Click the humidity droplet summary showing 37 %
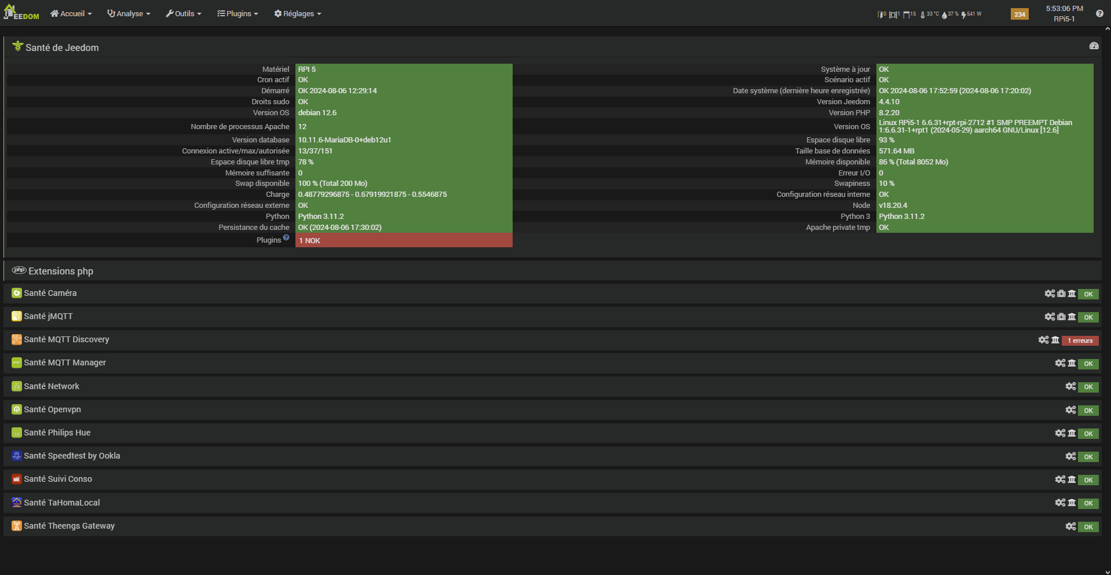This screenshot has height=575, width=1111. (x=950, y=14)
